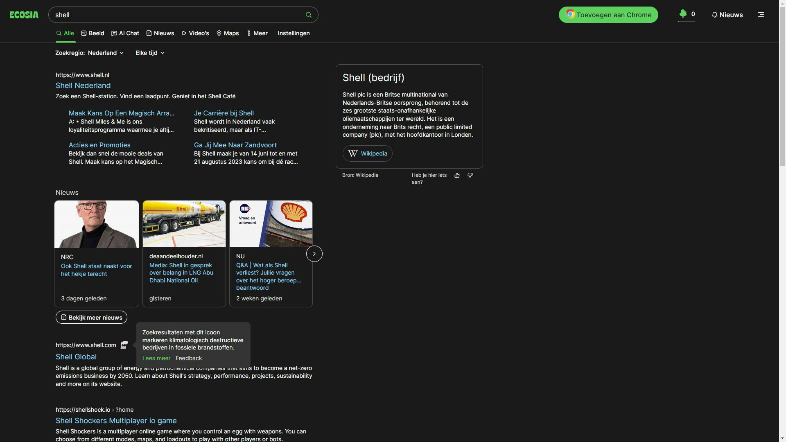Open the hamburger menu

point(761,14)
